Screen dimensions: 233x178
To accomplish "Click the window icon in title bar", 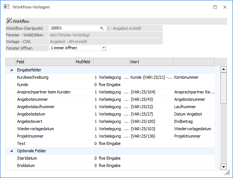I will point(6,7).
